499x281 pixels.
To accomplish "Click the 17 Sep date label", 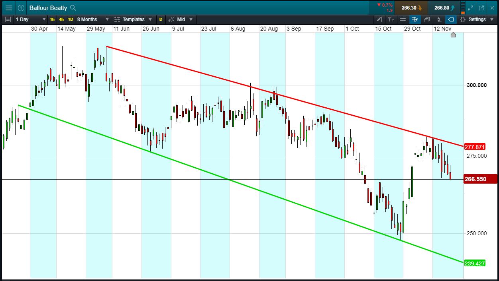I will 325,29.
